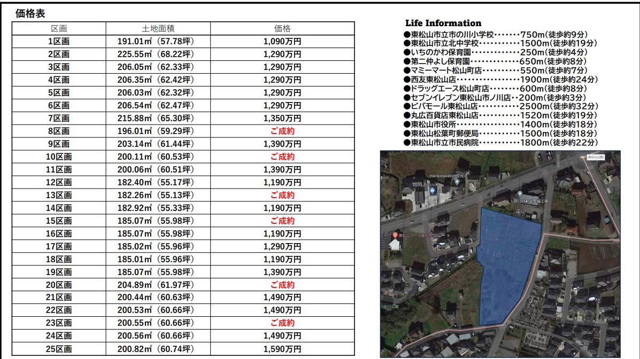
Task: Click the 市の川小(西) intersection label
Action: pyautogui.click(x=597, y=158)
